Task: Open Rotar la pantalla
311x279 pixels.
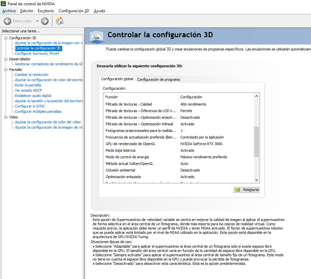Action: [x=28, y=85]
